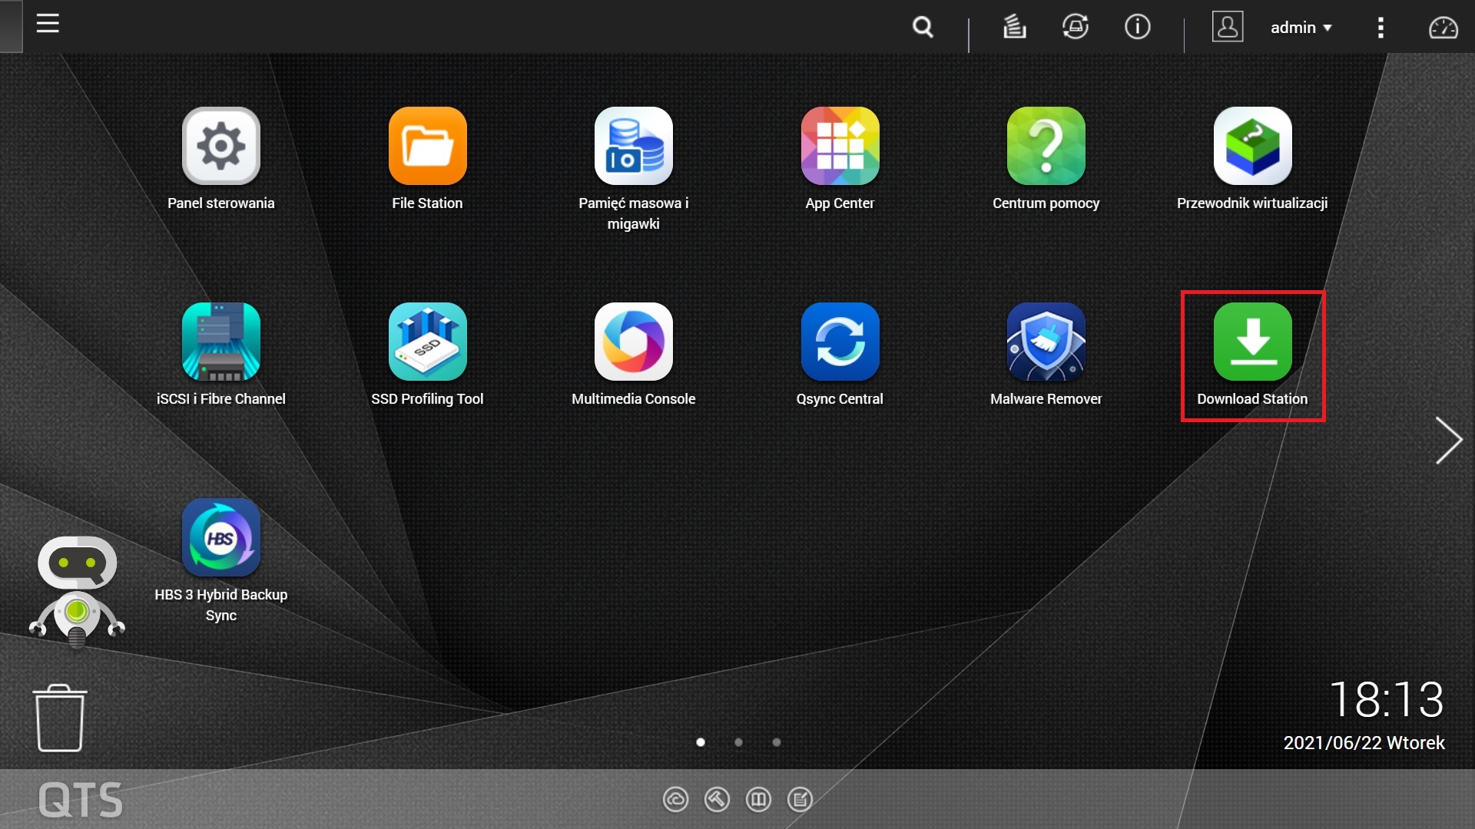The image size is (1475, 829).
Task: Select first desktop page dot
Action: pos(701,742)
